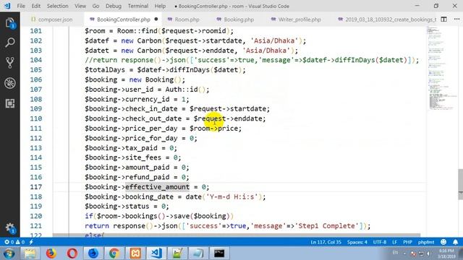The height and width of the screenshot is (260, 463).
Task: Click the UTF-8 encoding selector
Action: tap(379, 242)
